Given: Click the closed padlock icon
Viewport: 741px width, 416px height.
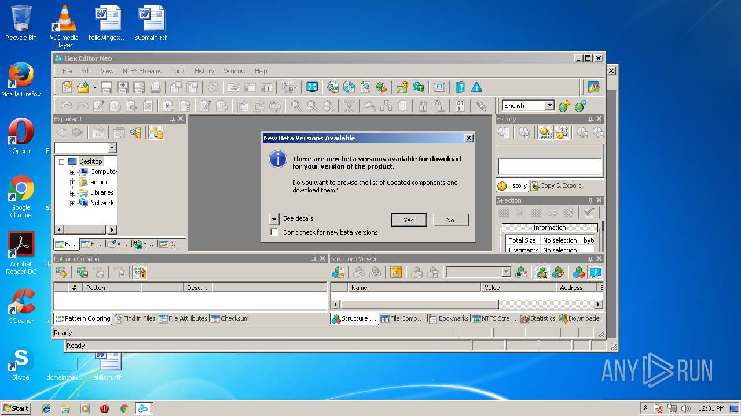Looking at the screenshot, I should point(423,106).
